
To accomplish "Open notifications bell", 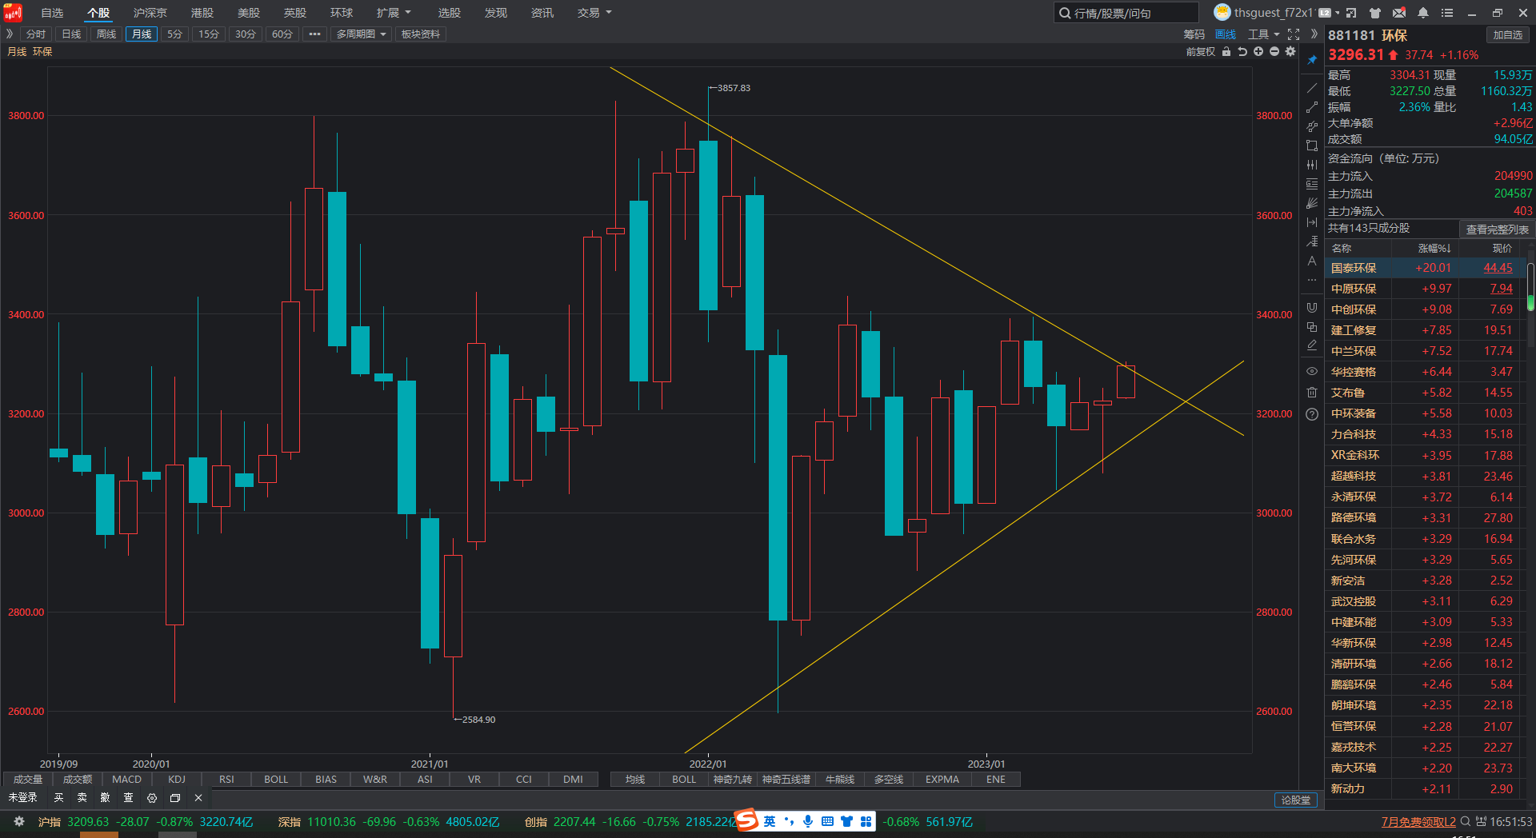I will pyautogui.click(x=1423, y=13).
